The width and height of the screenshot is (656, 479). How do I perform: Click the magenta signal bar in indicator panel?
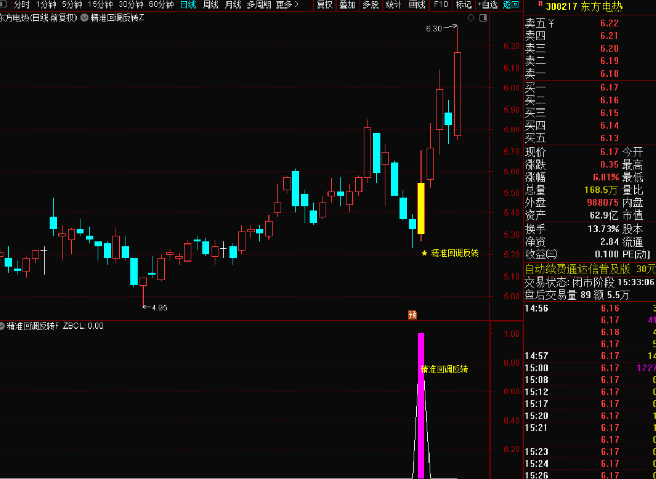pos(421,404)
